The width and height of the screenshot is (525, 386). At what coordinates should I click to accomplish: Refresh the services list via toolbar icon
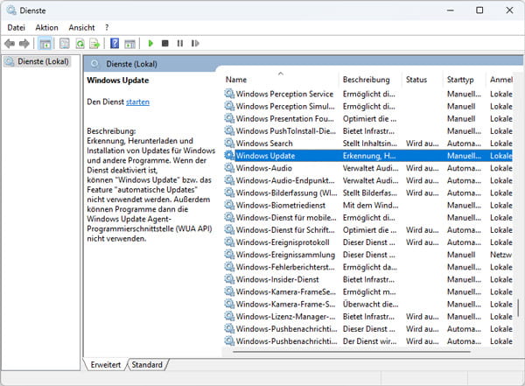pyautogui.click(x=80, y=44)
